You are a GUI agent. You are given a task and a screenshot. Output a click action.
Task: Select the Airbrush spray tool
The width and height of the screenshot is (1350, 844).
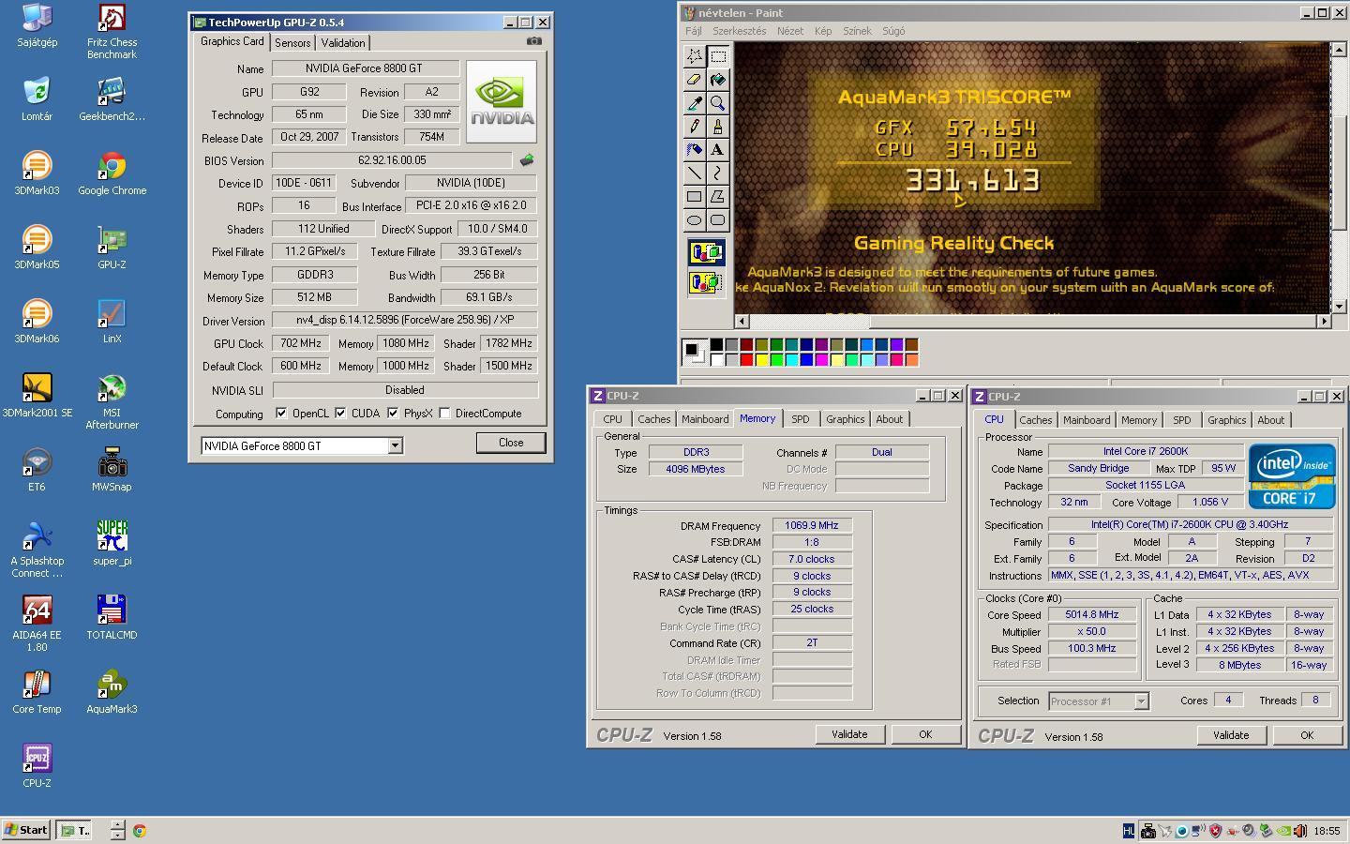click(x=694, y=150)
